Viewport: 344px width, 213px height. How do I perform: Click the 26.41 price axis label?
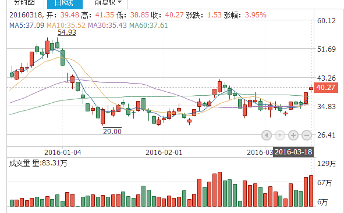point(327,135)
